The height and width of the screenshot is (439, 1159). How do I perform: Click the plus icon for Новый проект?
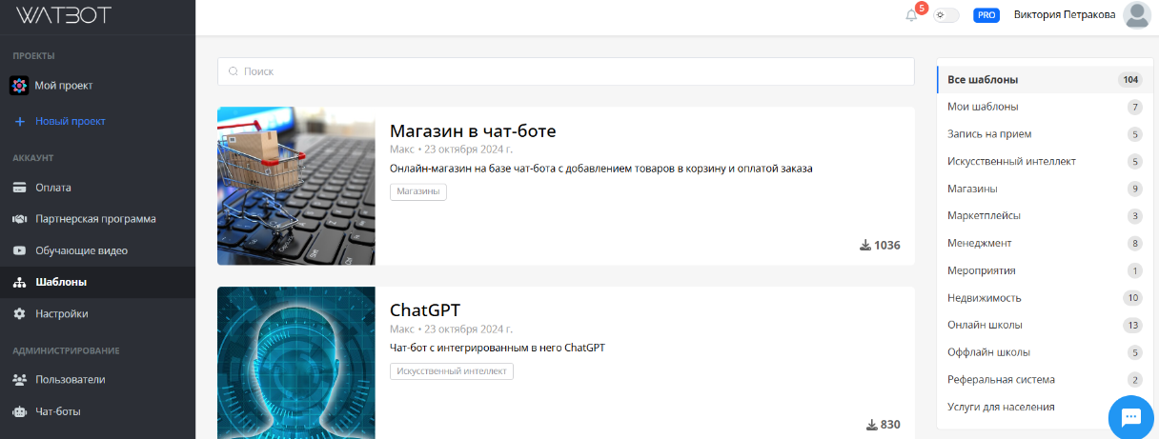pyautogui.click(x=19, y=121)
